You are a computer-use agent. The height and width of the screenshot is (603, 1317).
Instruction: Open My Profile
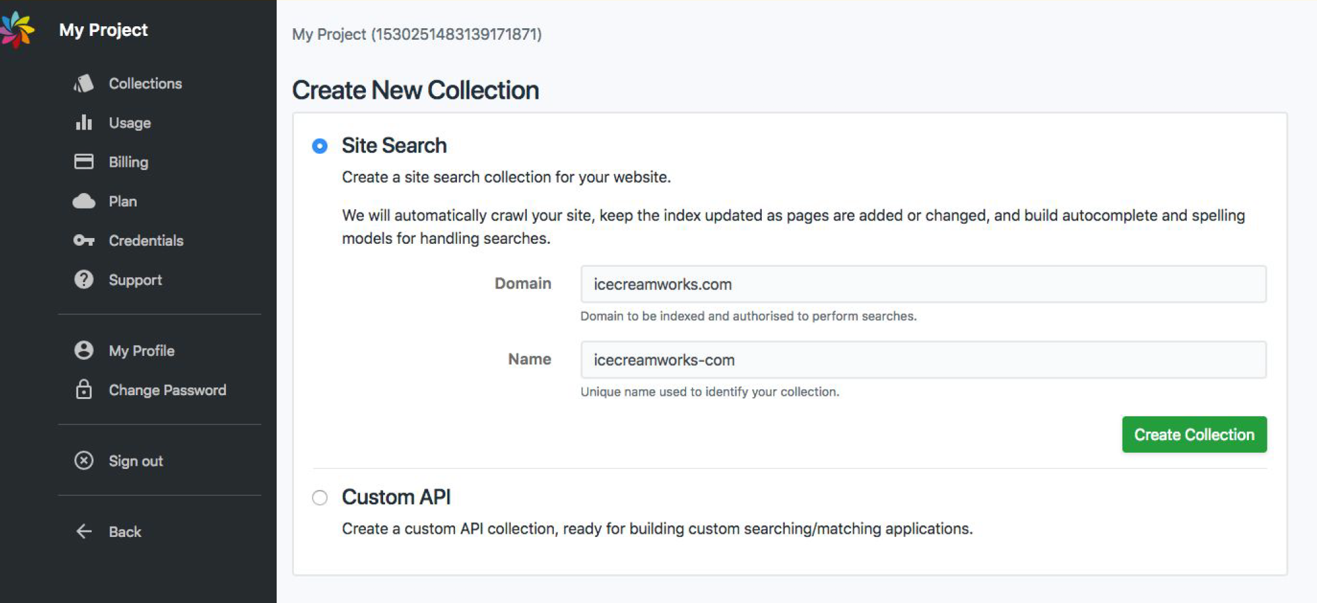tap(141, 350)
